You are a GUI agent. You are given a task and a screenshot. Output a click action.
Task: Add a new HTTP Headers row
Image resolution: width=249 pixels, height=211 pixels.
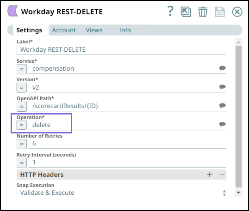(x=210, y=175)
